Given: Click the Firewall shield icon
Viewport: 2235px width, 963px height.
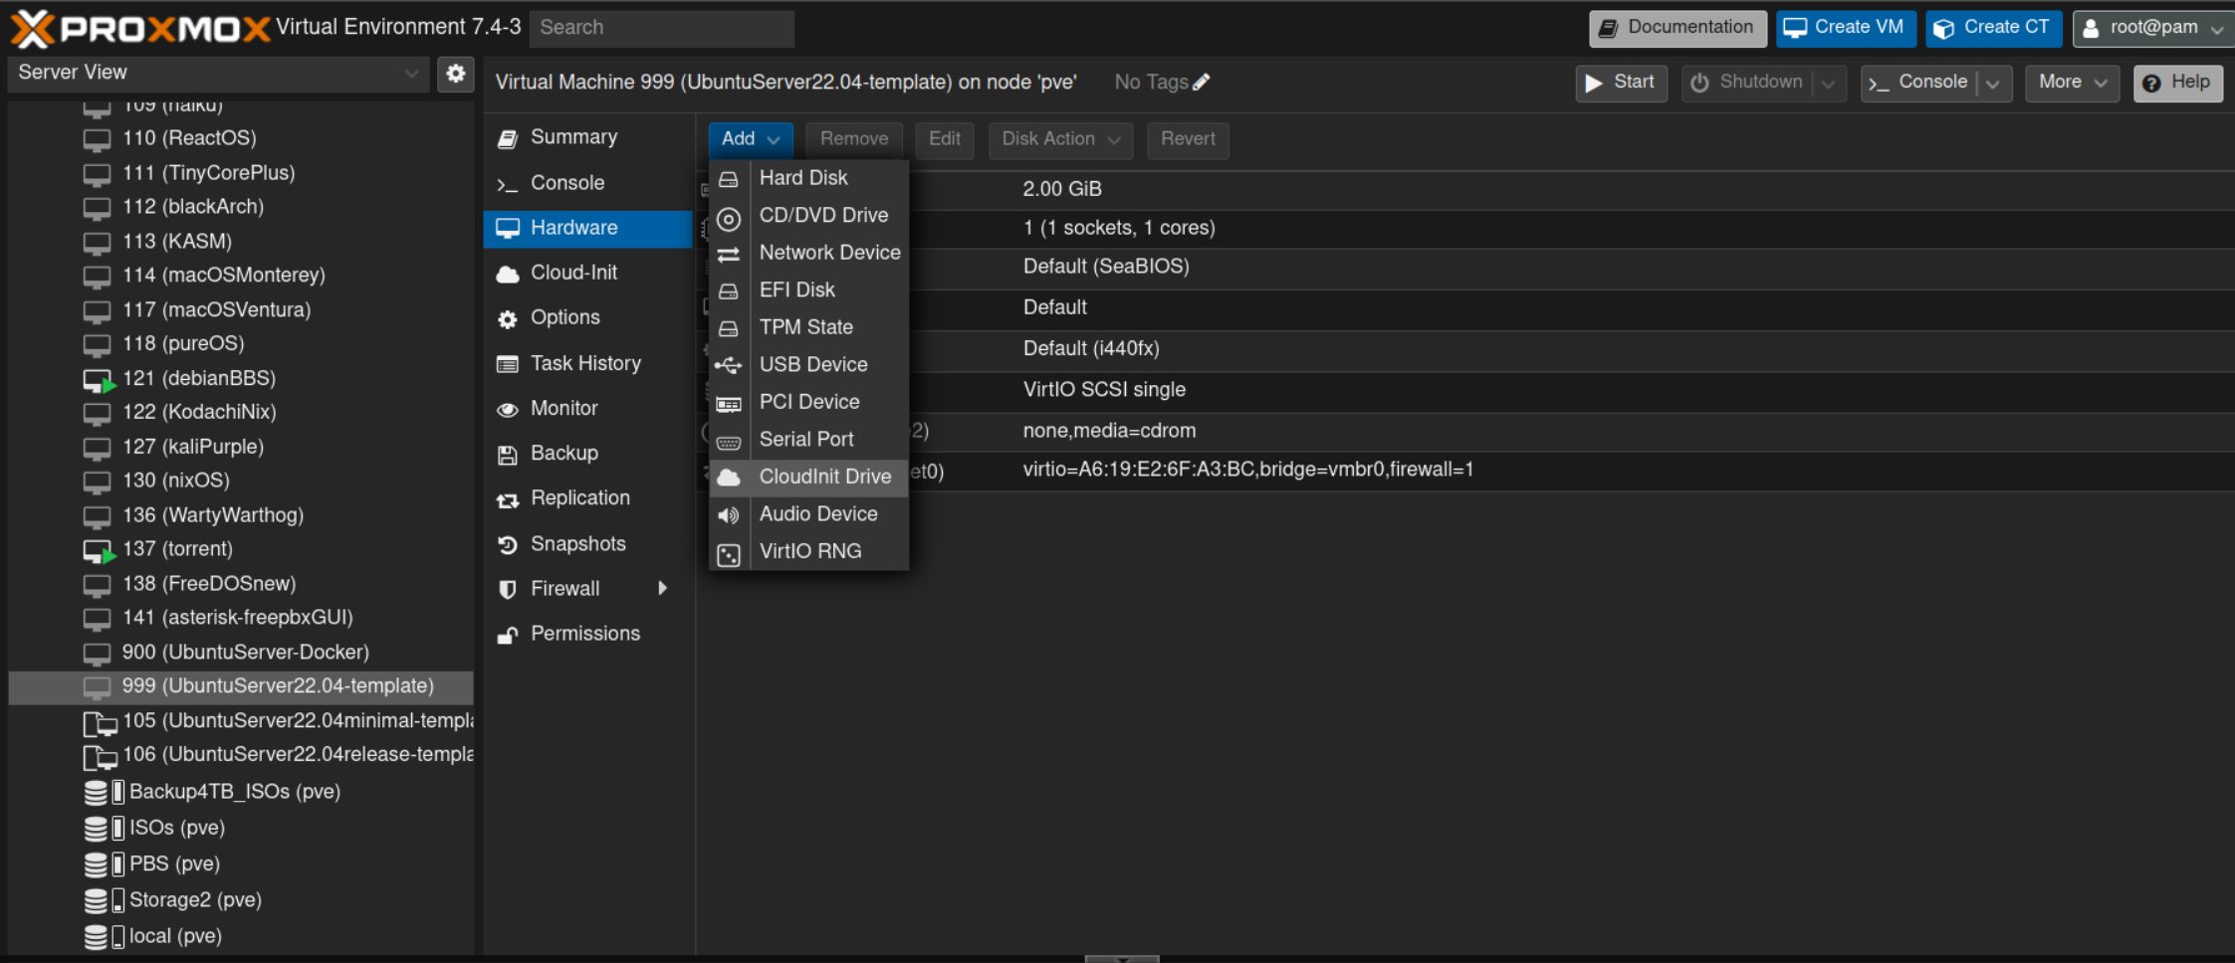Looking at the screenshot, I should 508,589.
